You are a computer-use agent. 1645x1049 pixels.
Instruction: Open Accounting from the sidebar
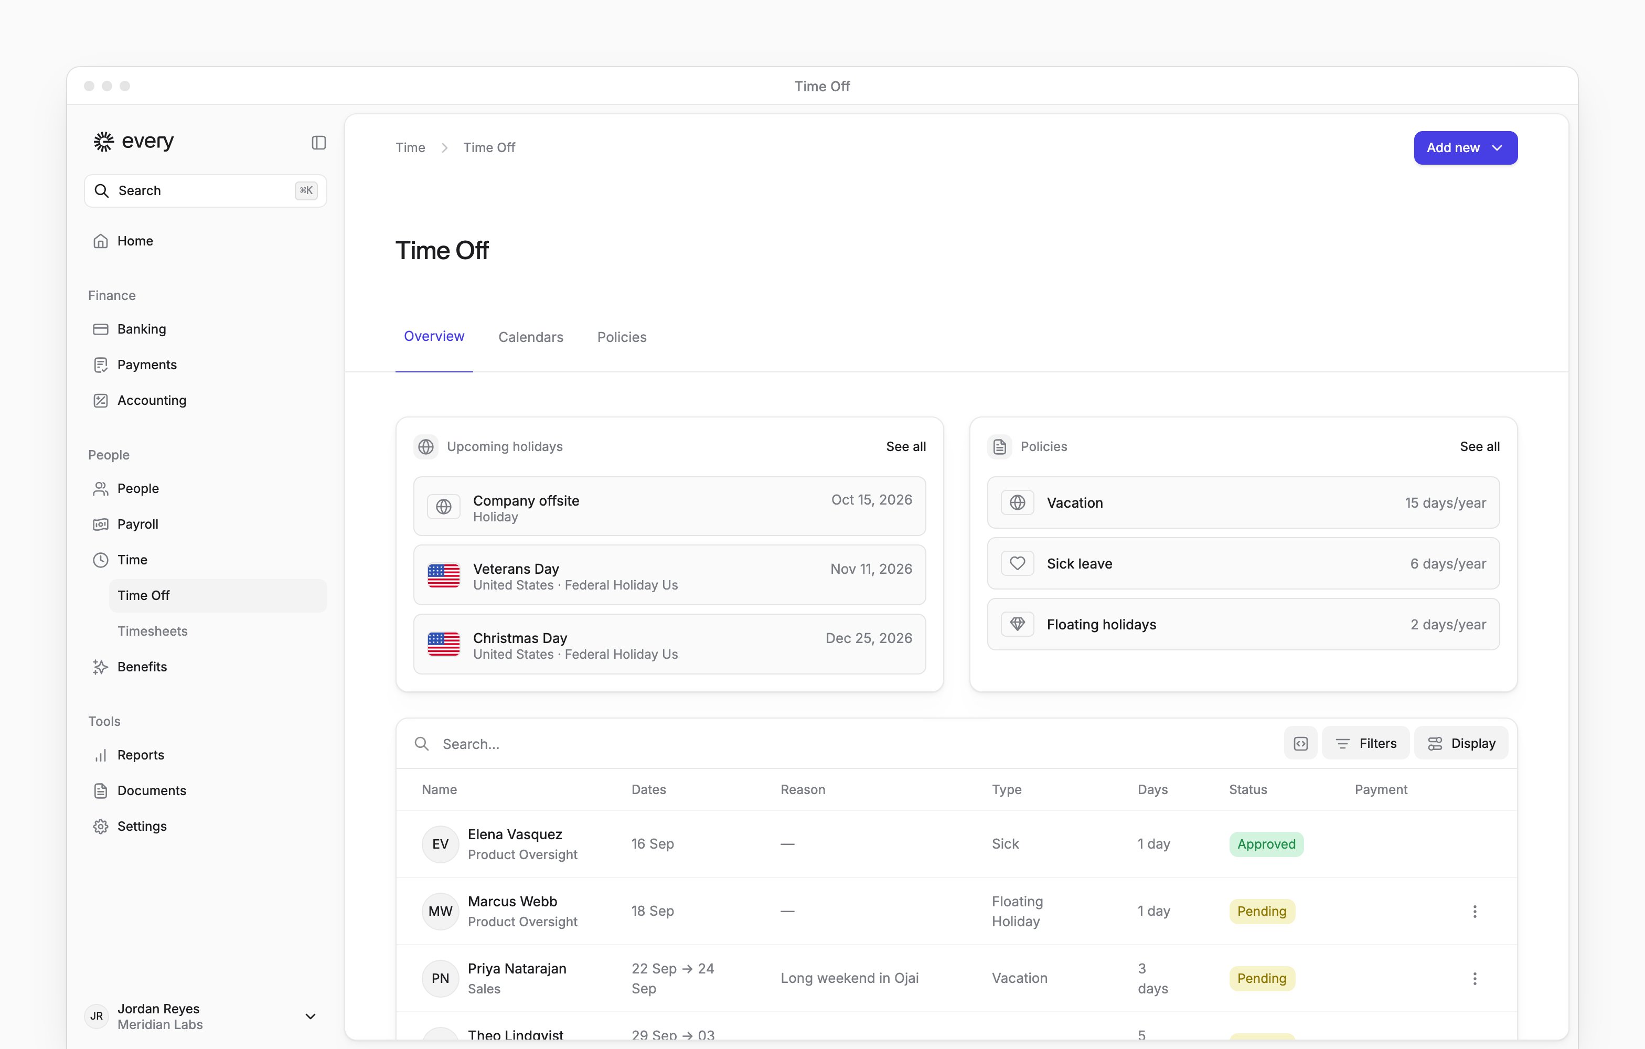tap(206, 400)
